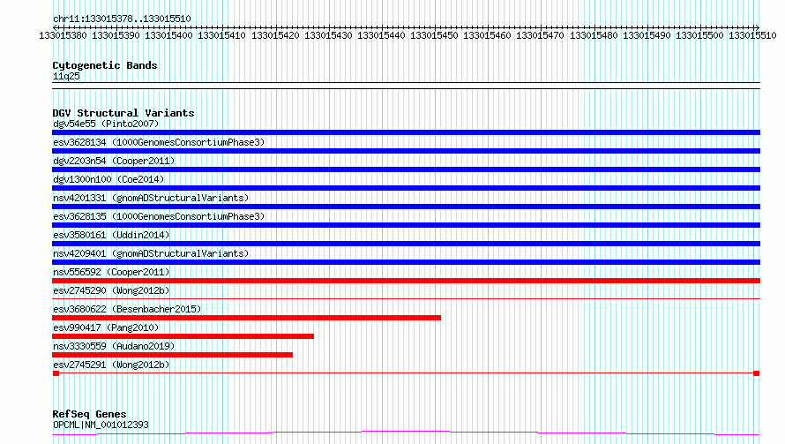Click the magenta OPCML gene line
Screen dimensions: 785x444
406,433
